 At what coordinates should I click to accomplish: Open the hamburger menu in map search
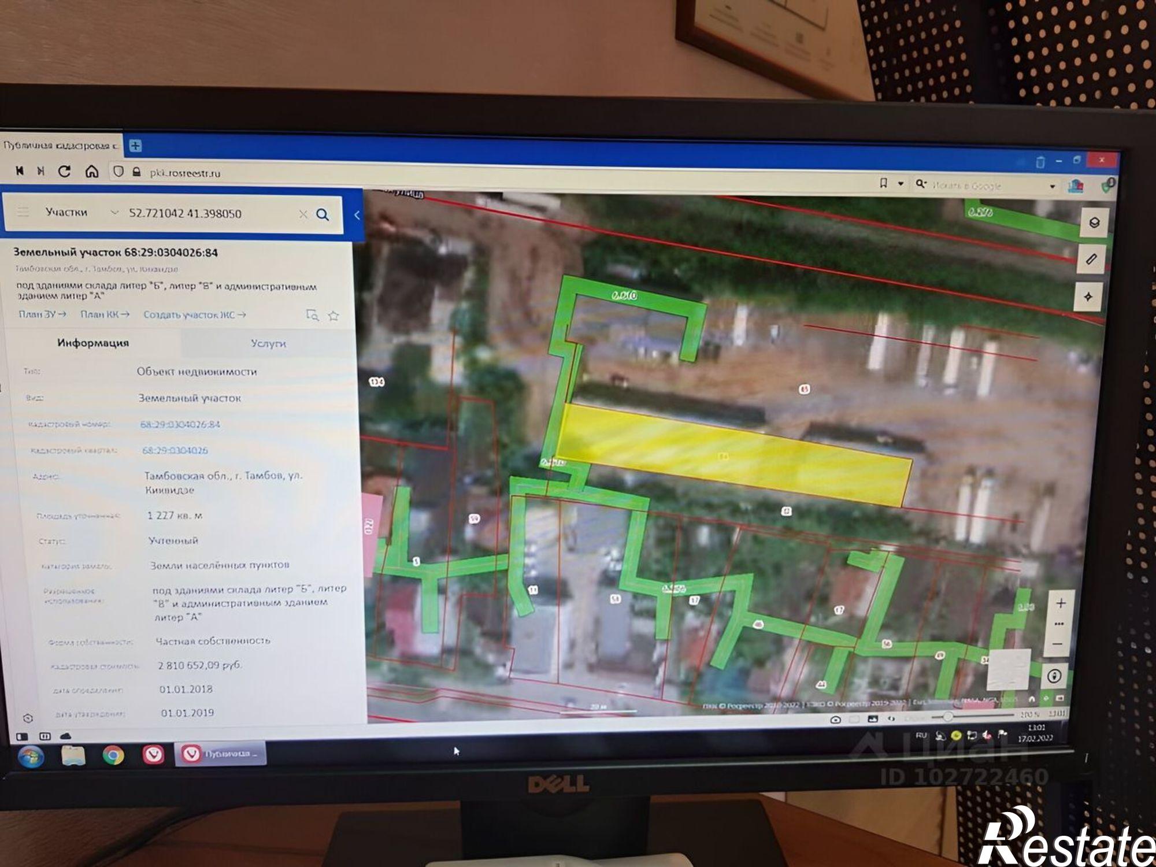(23, 212)
